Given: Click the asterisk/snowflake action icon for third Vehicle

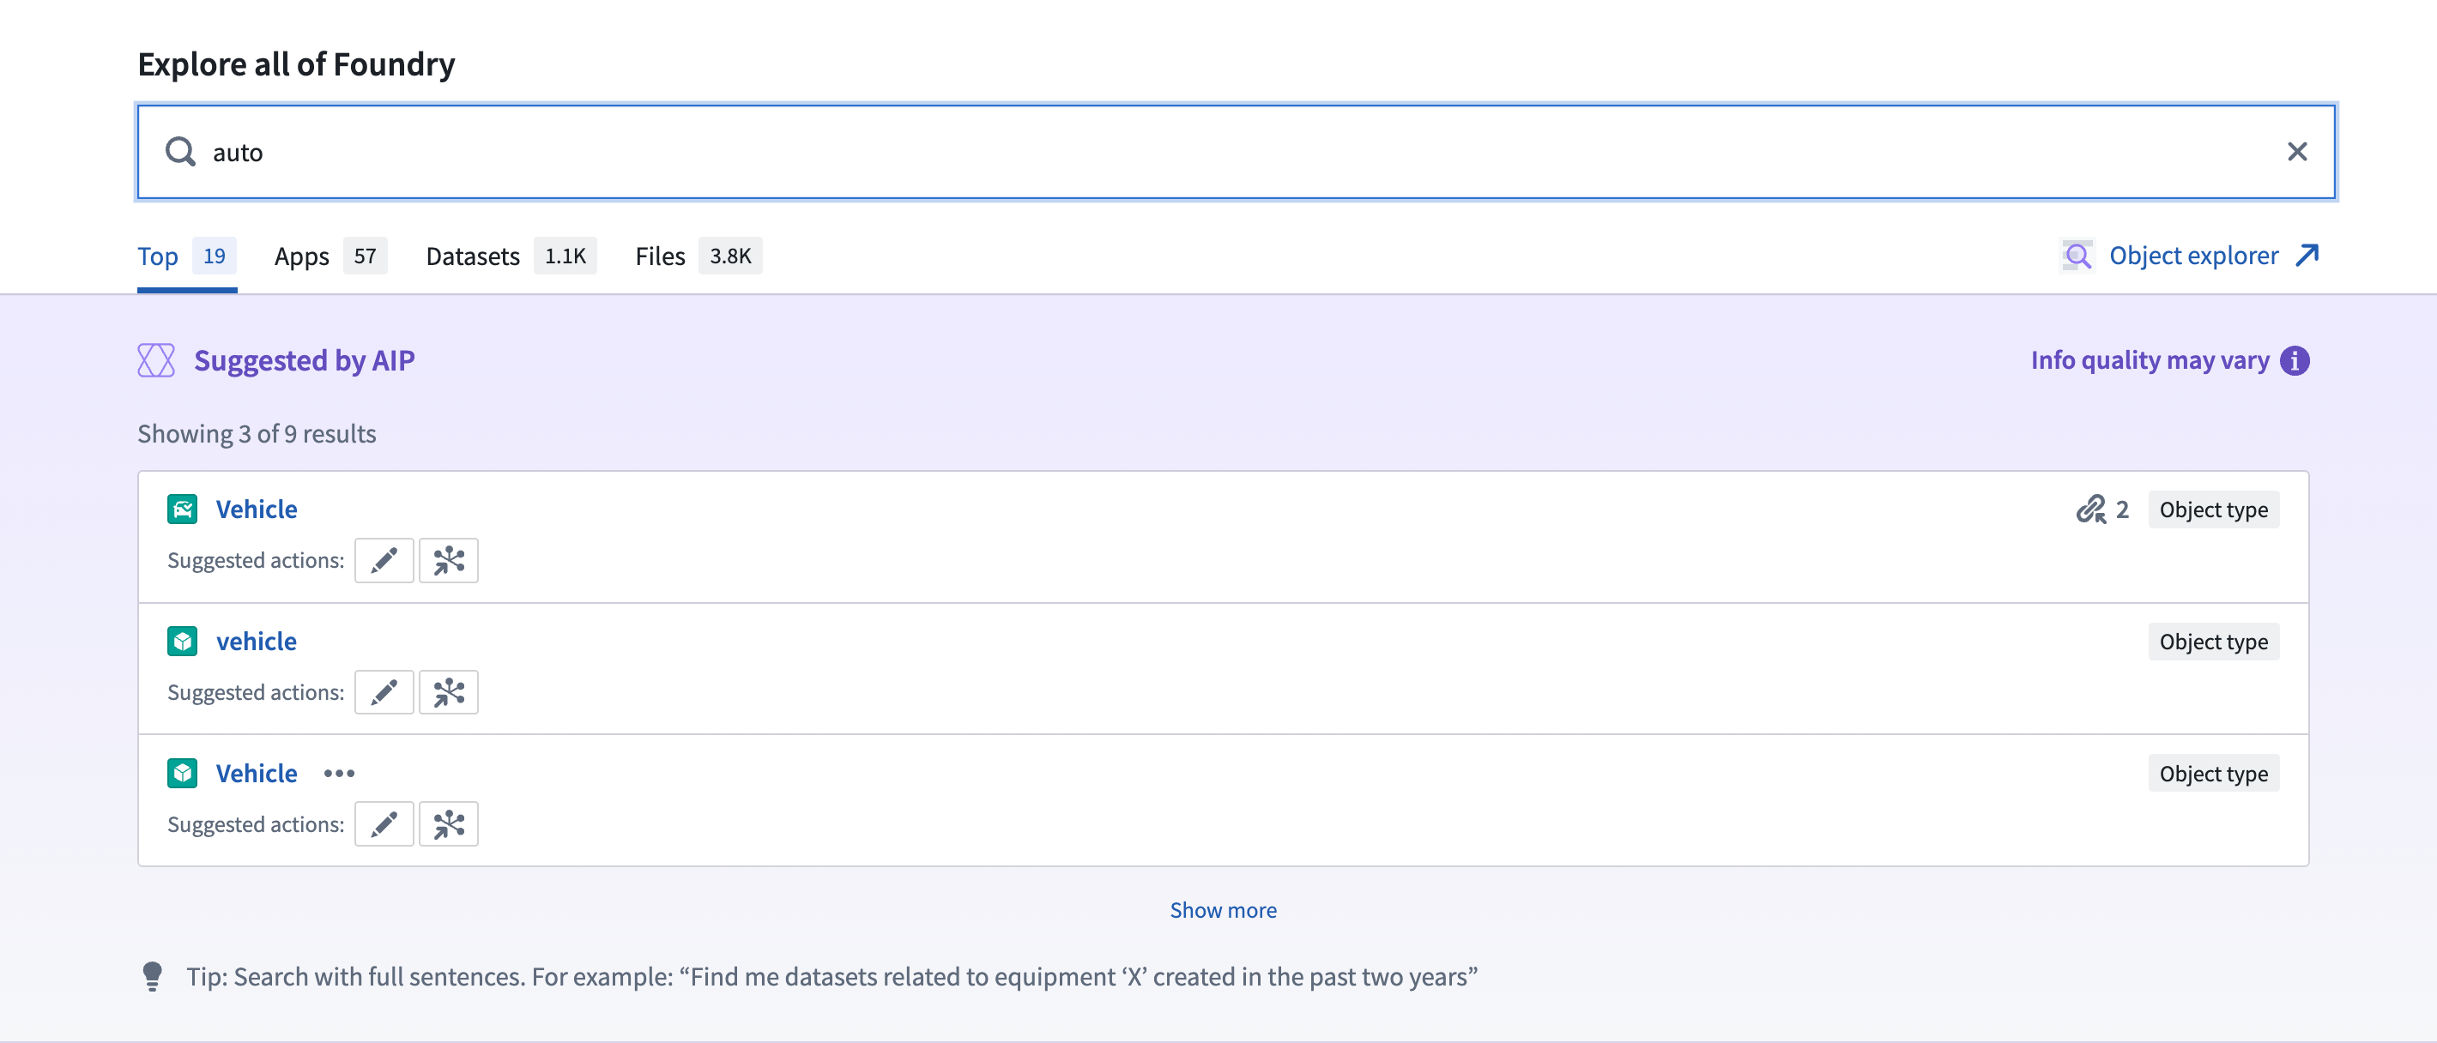Looking at the screenshot, I should [449, 823].
